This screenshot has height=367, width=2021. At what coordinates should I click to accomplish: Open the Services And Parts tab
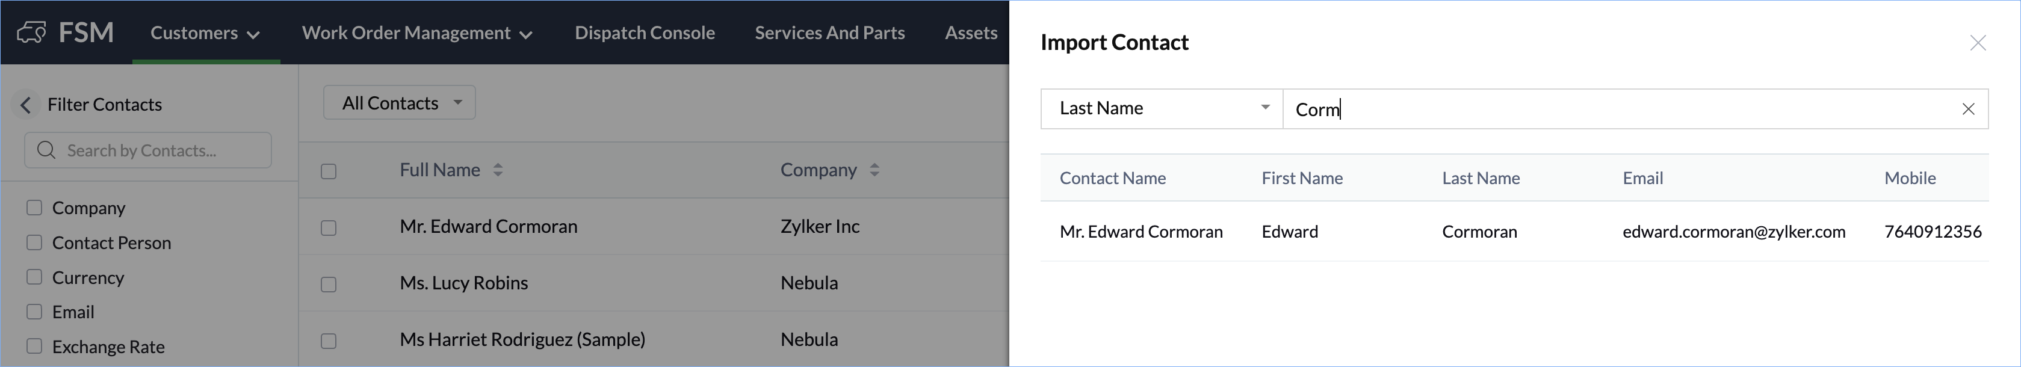click(829, 33)
